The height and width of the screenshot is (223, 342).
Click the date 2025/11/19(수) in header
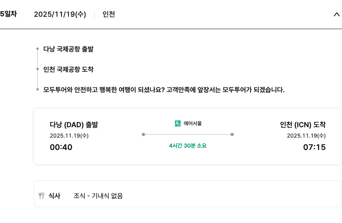point(60,14)
